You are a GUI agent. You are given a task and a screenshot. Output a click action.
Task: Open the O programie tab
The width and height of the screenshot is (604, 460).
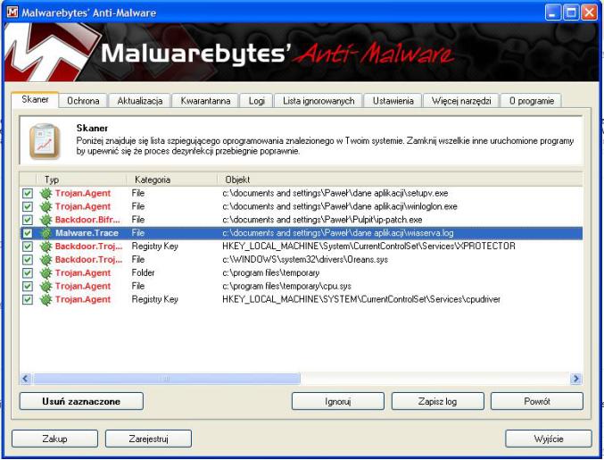(532, 101)
